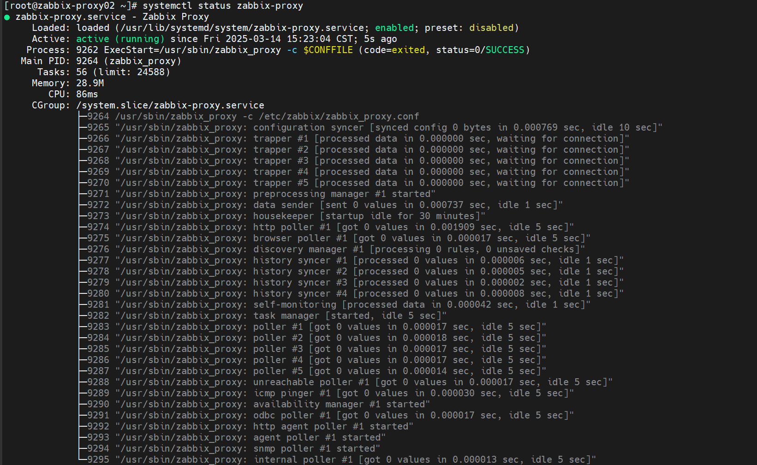Click the 'Tasks: 56 (limit: 24588)' line
The image size is (757, 465).
(104, 72)
